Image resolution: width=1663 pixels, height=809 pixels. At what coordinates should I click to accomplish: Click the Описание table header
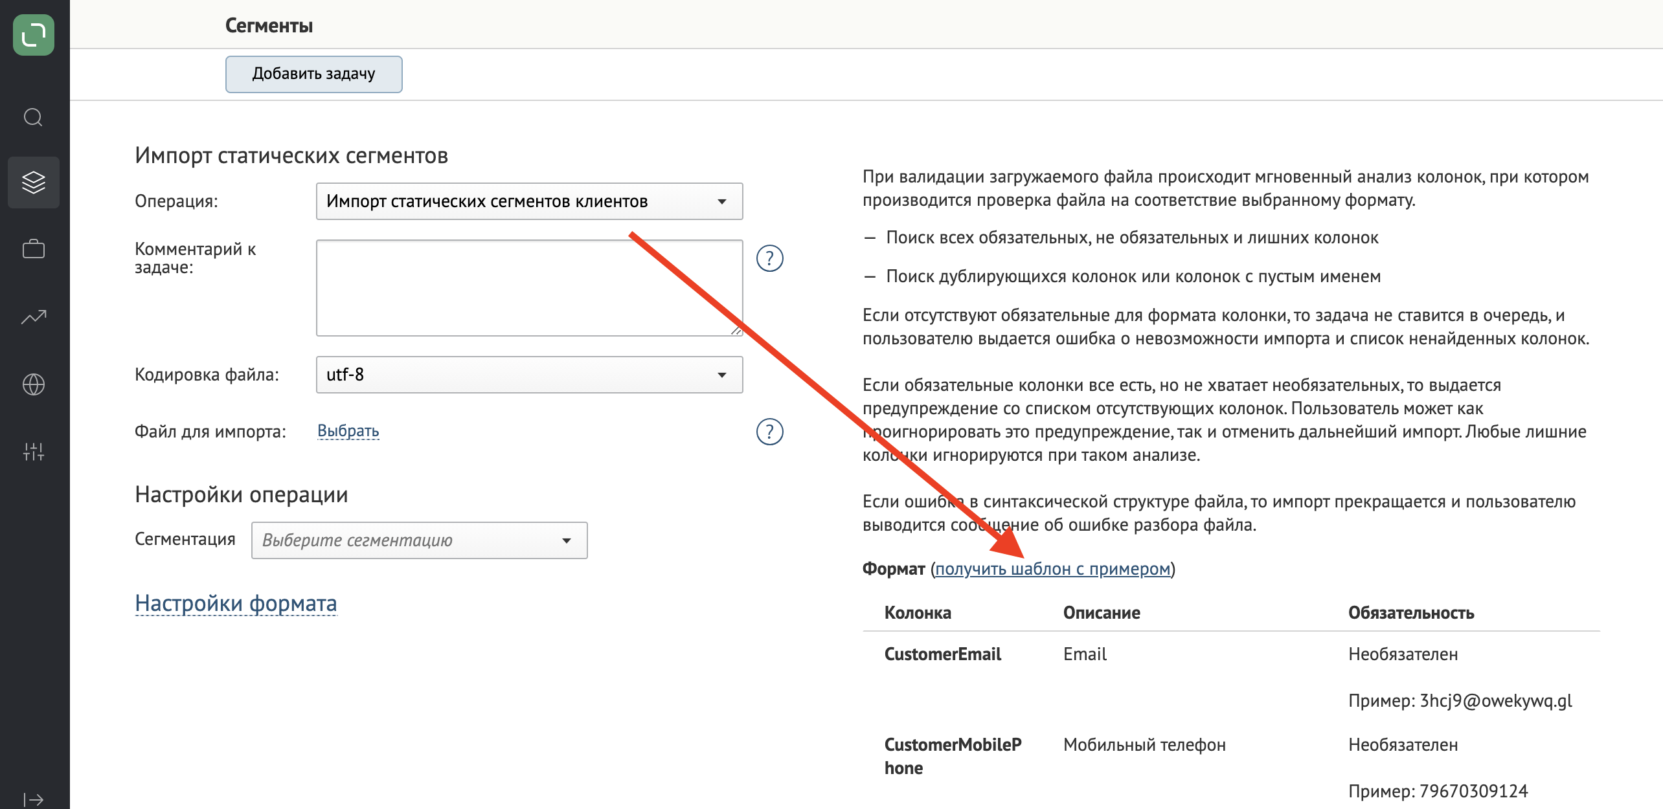(1102, 613)
